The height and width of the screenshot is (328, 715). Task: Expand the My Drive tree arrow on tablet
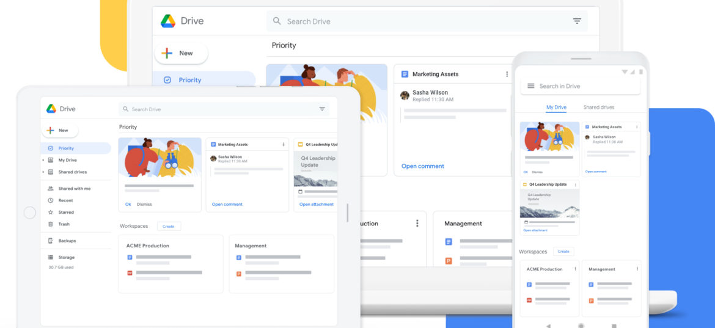click(x=43, y=160)
